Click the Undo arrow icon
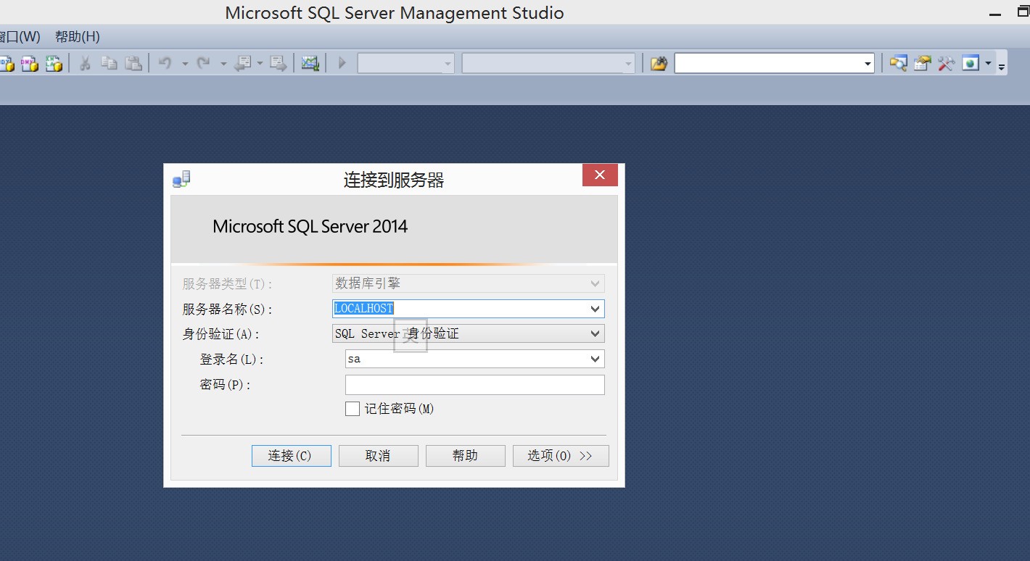 point(165,64)
